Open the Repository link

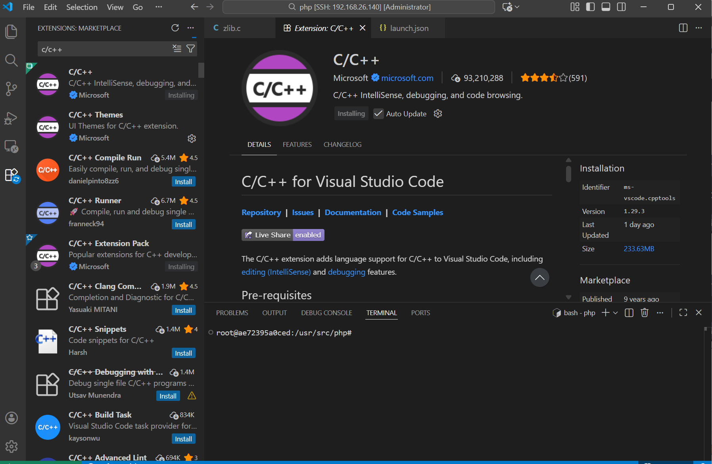click(261, 212)
